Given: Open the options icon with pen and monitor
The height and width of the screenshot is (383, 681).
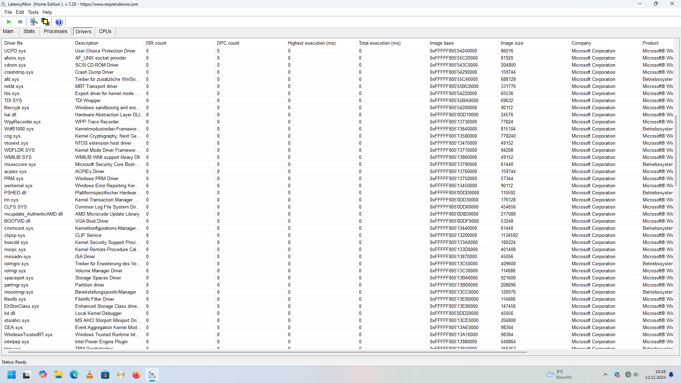Looking at the screenshot, I should point(34,22).
